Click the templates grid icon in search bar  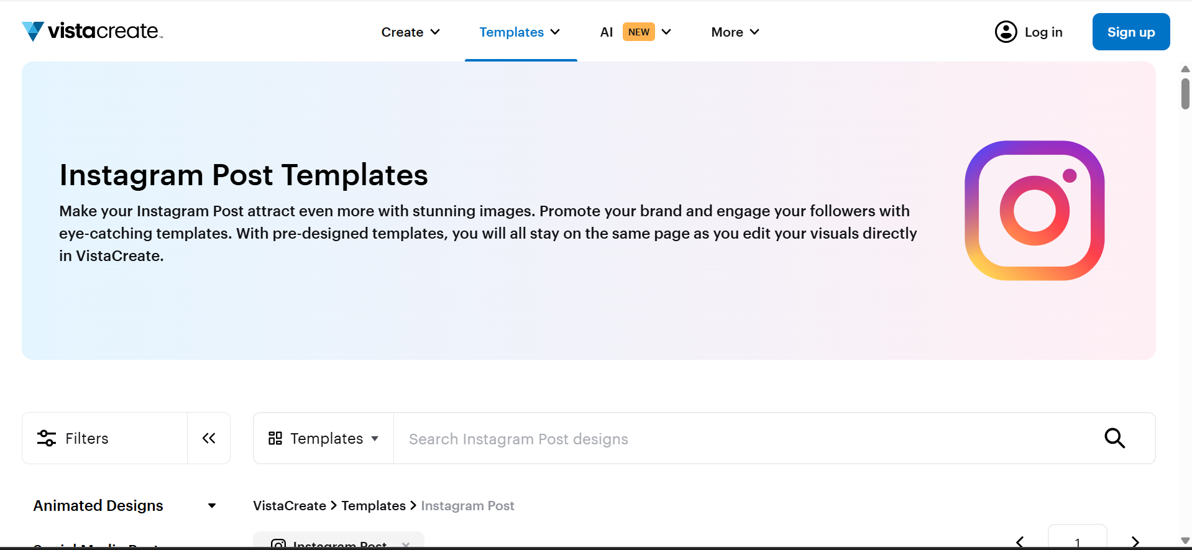275,438
